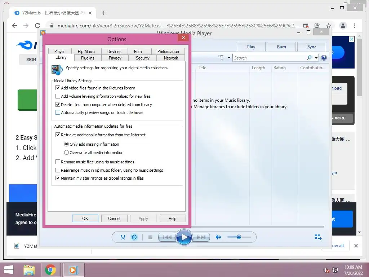The height and width of the screenshot is (277, 369).
Task: Switch to the Burn options tab
Action: (x=138, y=51)
